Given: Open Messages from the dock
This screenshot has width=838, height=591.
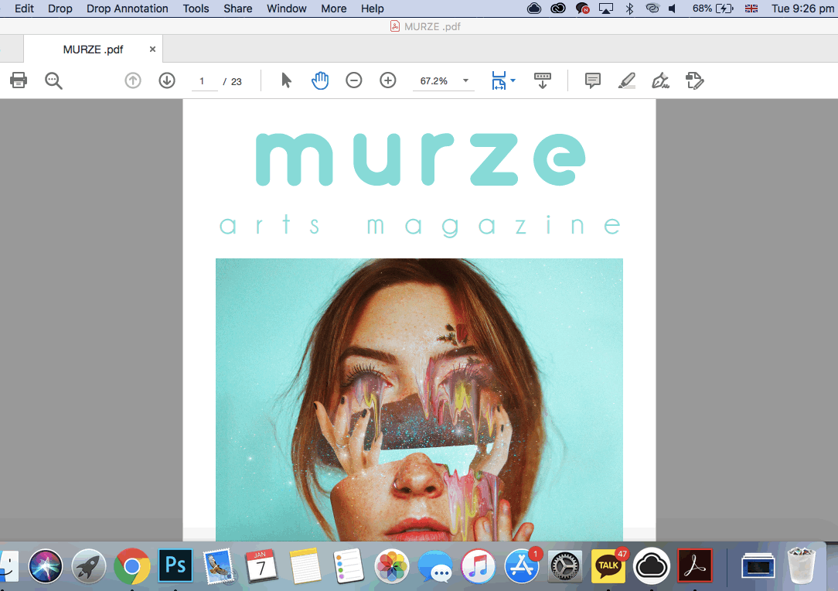Looking at the screenshot, I should click(435, 566).
